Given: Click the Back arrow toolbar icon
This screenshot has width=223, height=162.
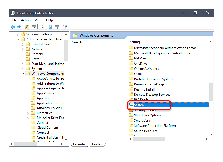Looking at the screenshot, I should point(12,27).
